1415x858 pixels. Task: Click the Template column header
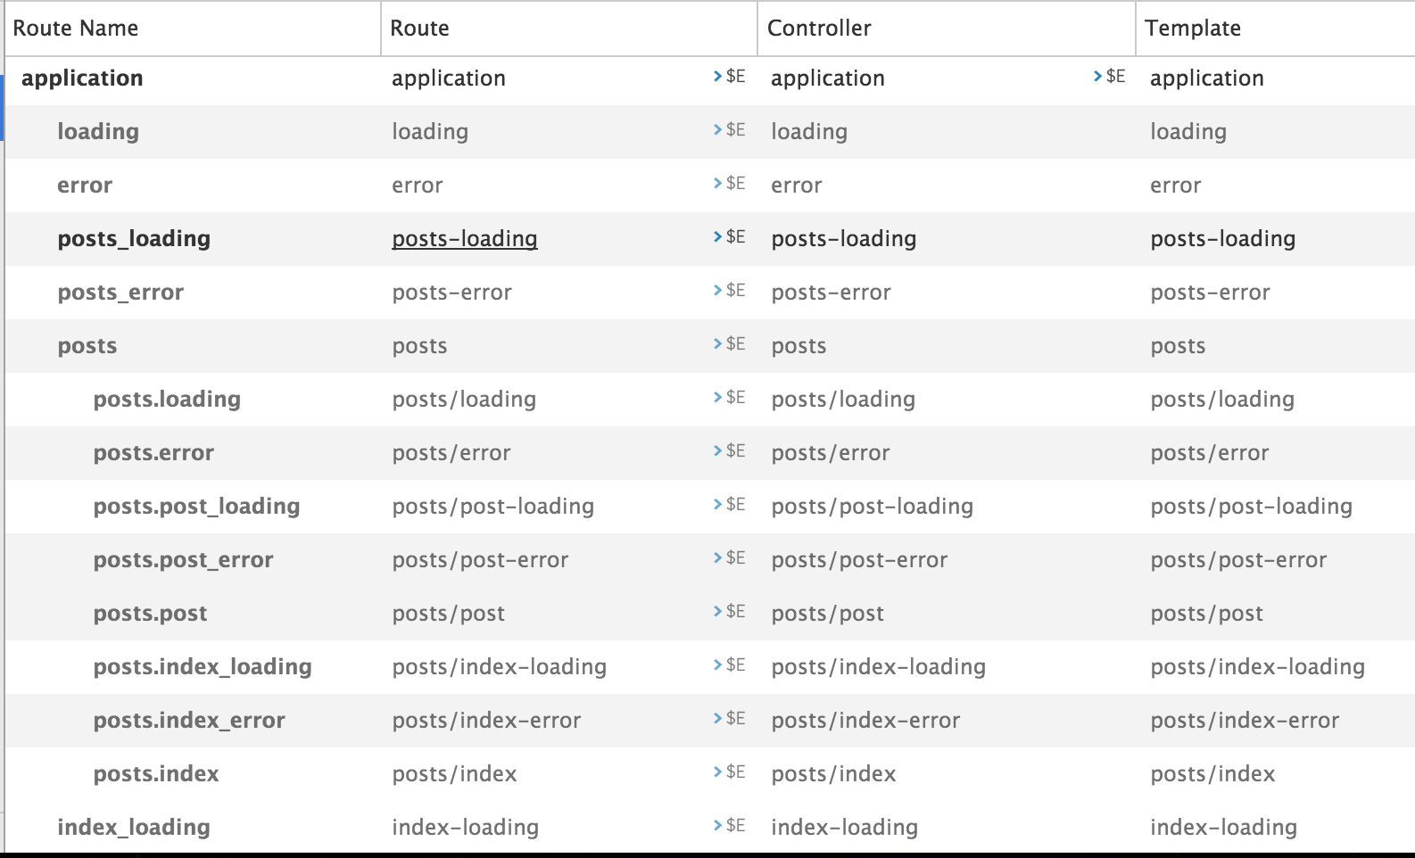tap(1193, 29)
